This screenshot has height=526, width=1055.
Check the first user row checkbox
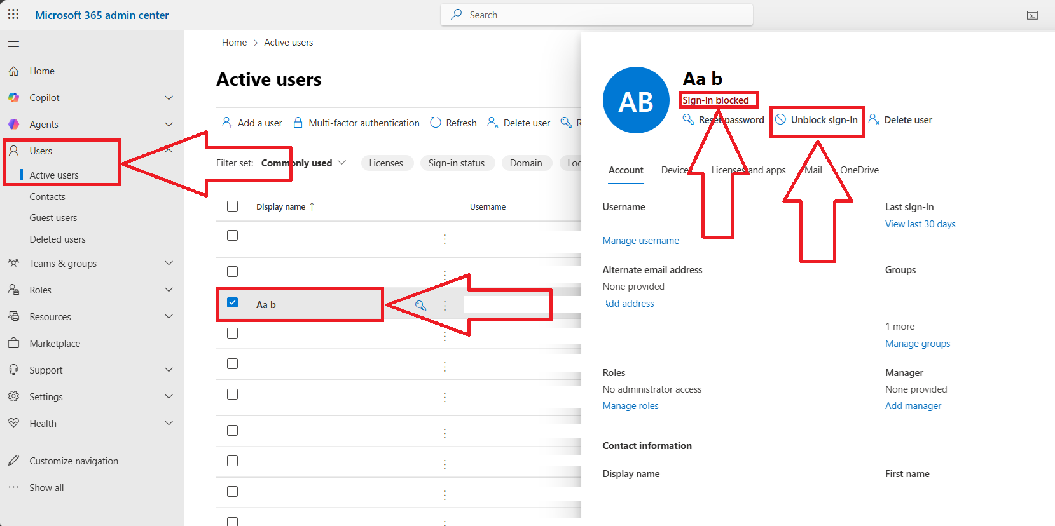pyautogui.click(x=232, y=235)
